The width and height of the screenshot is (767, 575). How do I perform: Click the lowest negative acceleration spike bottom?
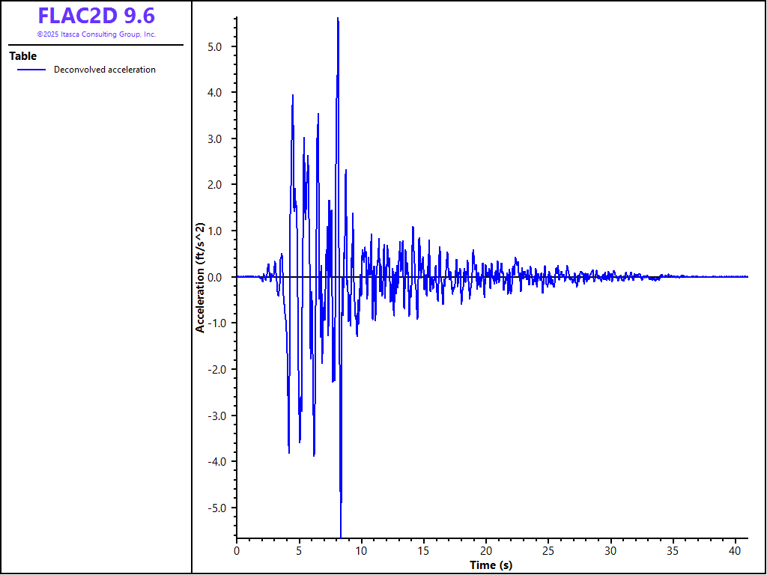pyautogui.click(x=341, y=535)
